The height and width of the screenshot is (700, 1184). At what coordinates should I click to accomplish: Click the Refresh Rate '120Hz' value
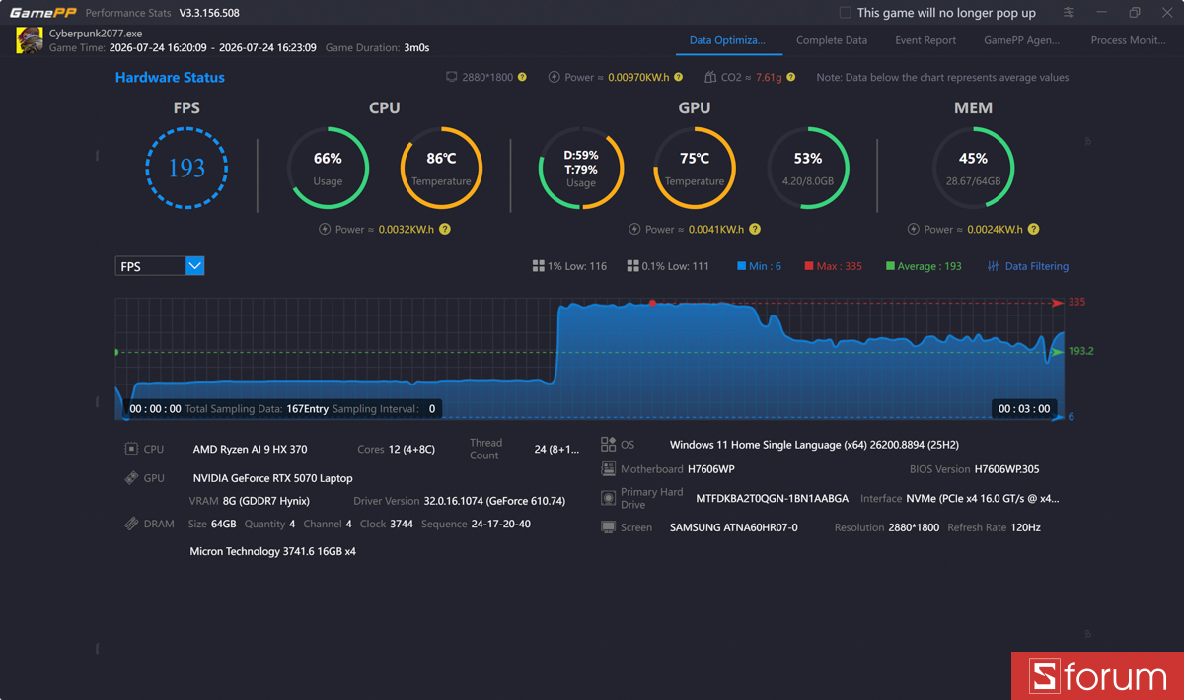[x=1025, y=527]
